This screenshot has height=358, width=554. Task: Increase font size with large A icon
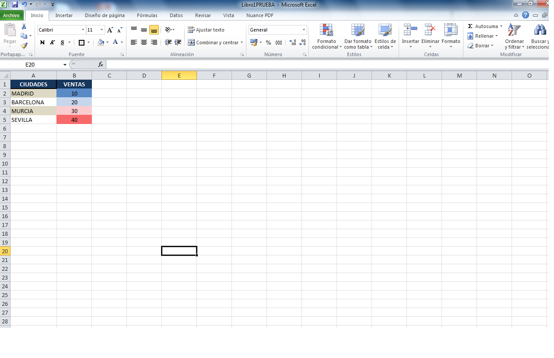pyautogui.click(x=110, y=30)
